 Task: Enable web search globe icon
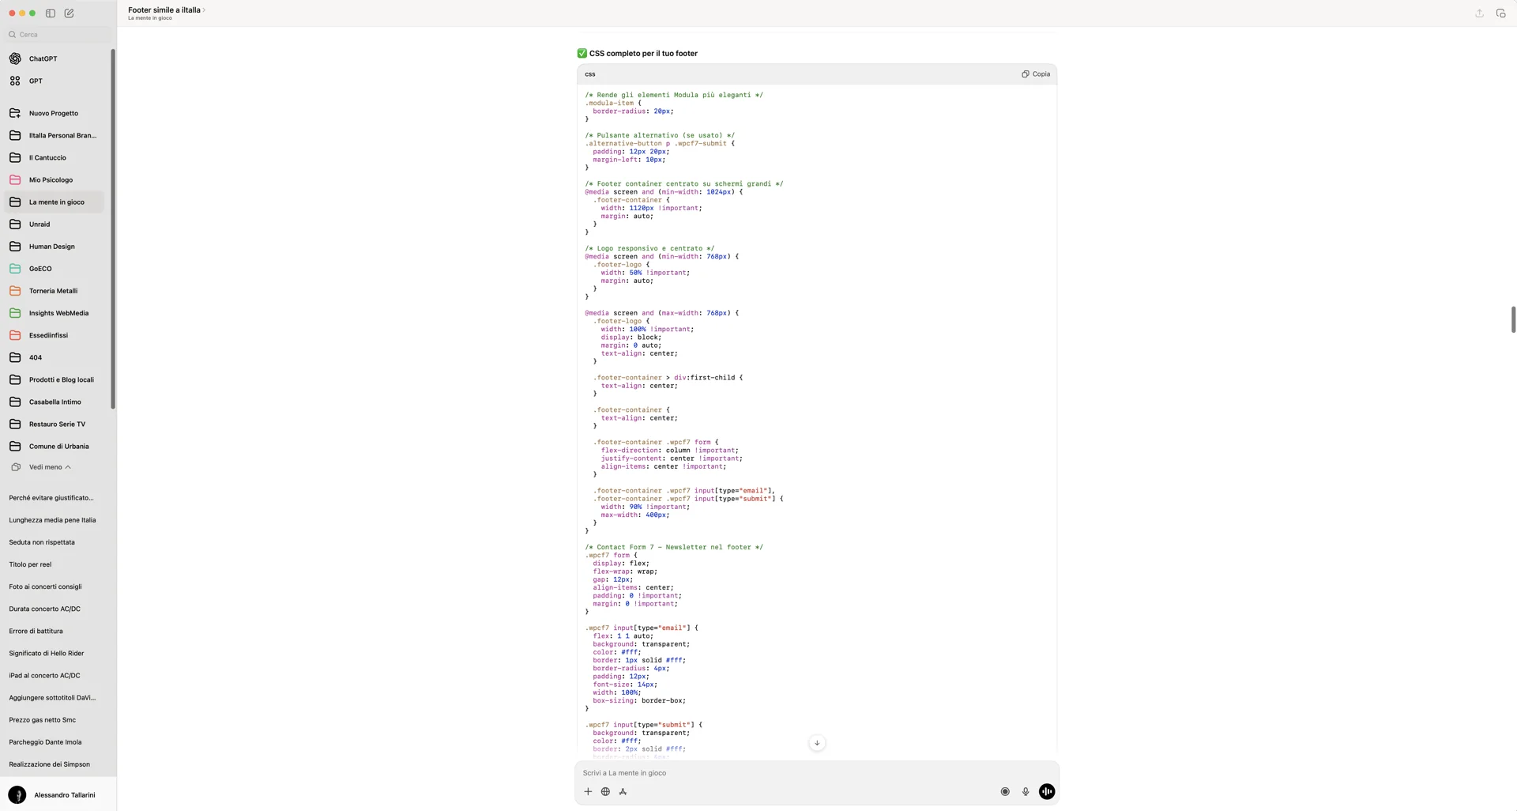coord(605,791)
